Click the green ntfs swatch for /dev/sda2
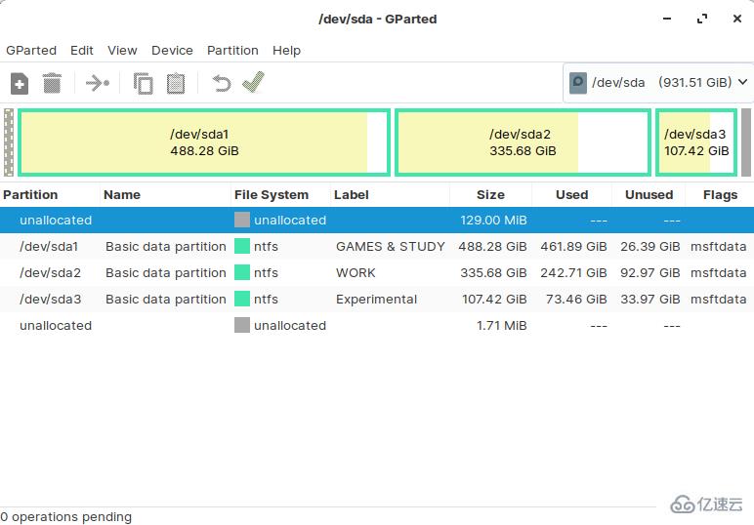This screenshot has width=754, height=525. tap(242, 272)
